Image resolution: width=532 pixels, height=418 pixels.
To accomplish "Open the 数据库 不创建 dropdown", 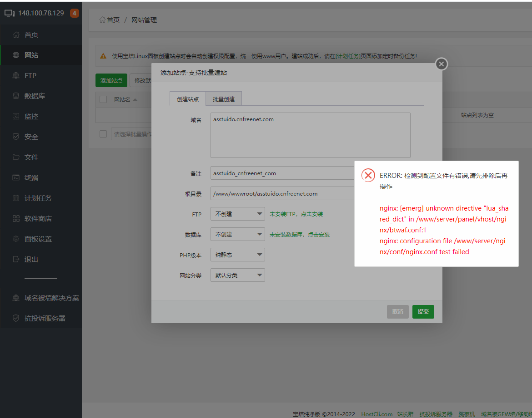I will pyautogui.click(x=237, y=234).
